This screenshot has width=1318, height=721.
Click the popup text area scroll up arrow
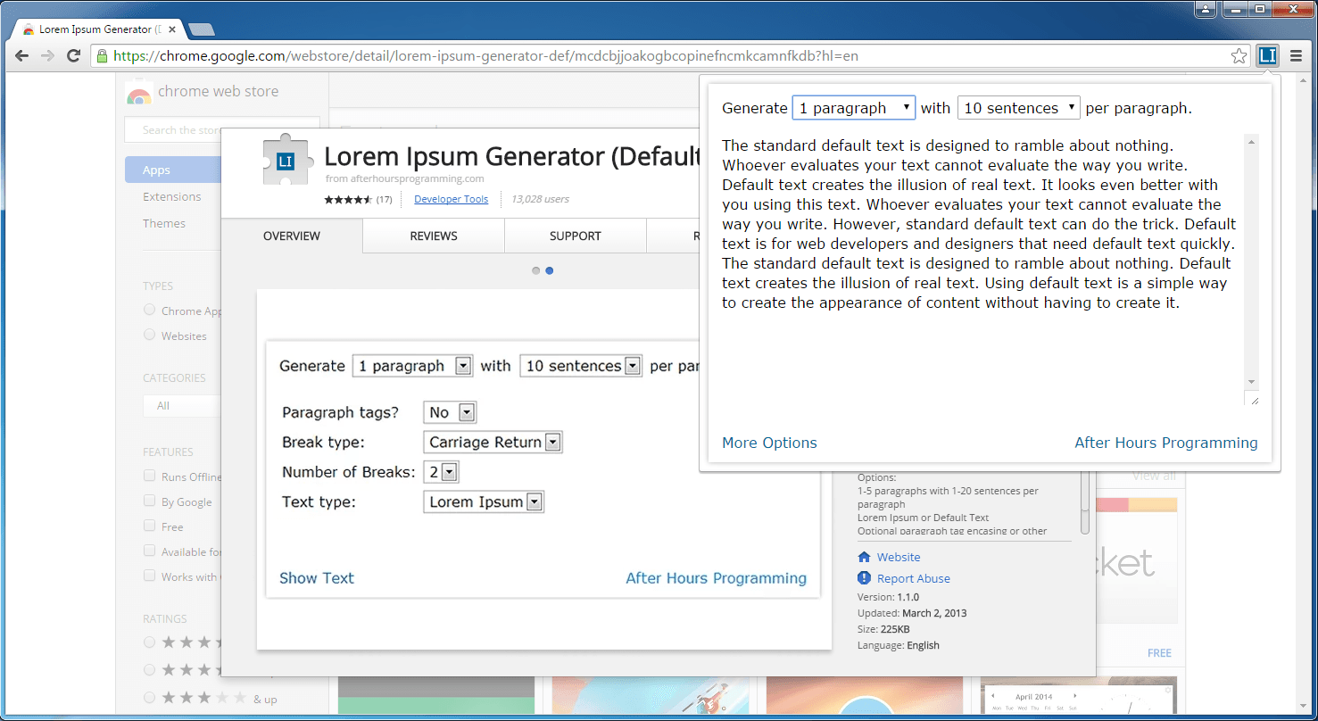pos(1252,141)
